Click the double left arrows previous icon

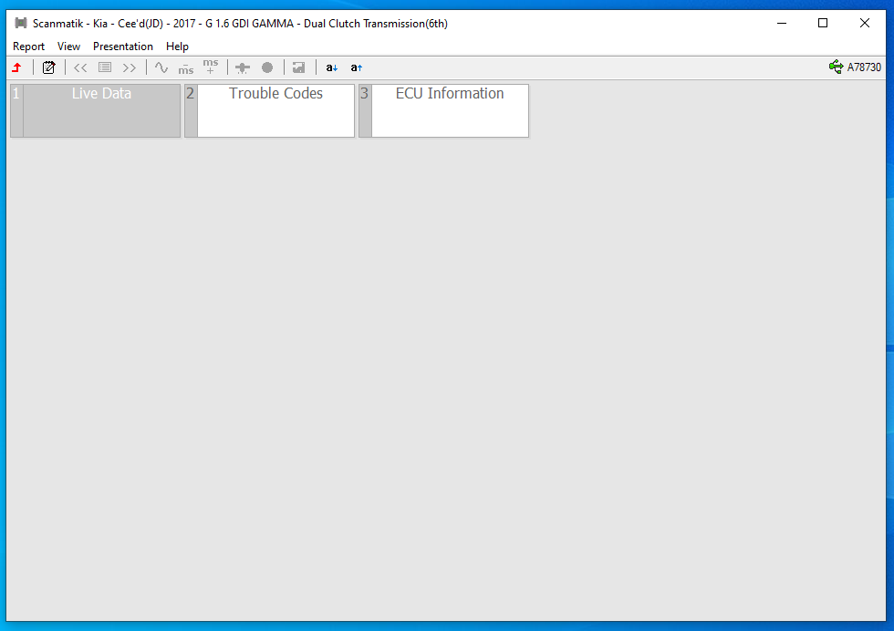80,67
